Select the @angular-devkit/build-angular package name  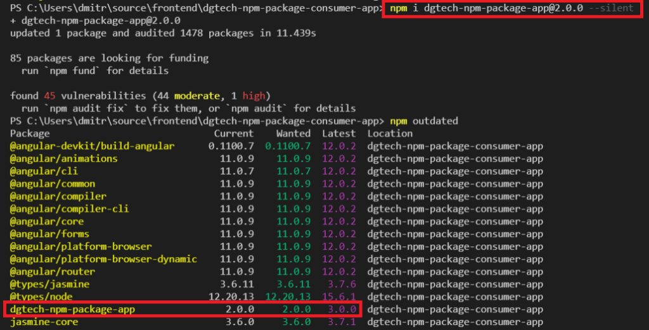pos(92,146)
